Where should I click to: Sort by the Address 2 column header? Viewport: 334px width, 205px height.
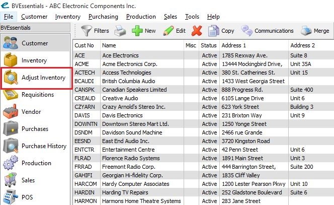click(311, 45)
